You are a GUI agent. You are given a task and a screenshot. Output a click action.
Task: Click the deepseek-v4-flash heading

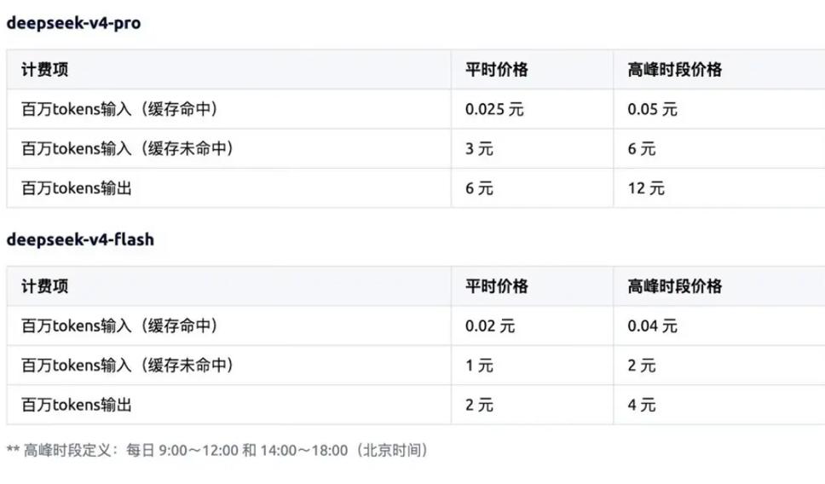click(80, 240)
